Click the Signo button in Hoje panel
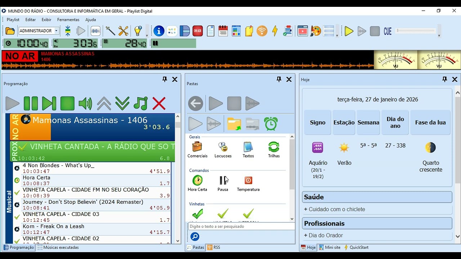Screen dimensions: 461x259 [318, 122]
